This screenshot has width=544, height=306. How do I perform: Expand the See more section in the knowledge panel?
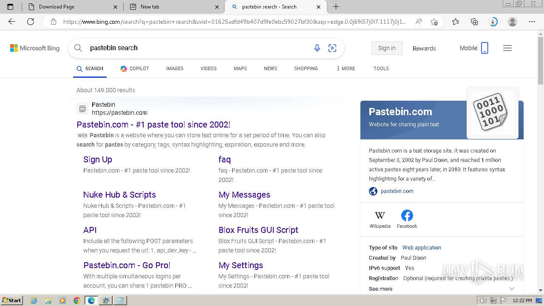tap(442, 289)
